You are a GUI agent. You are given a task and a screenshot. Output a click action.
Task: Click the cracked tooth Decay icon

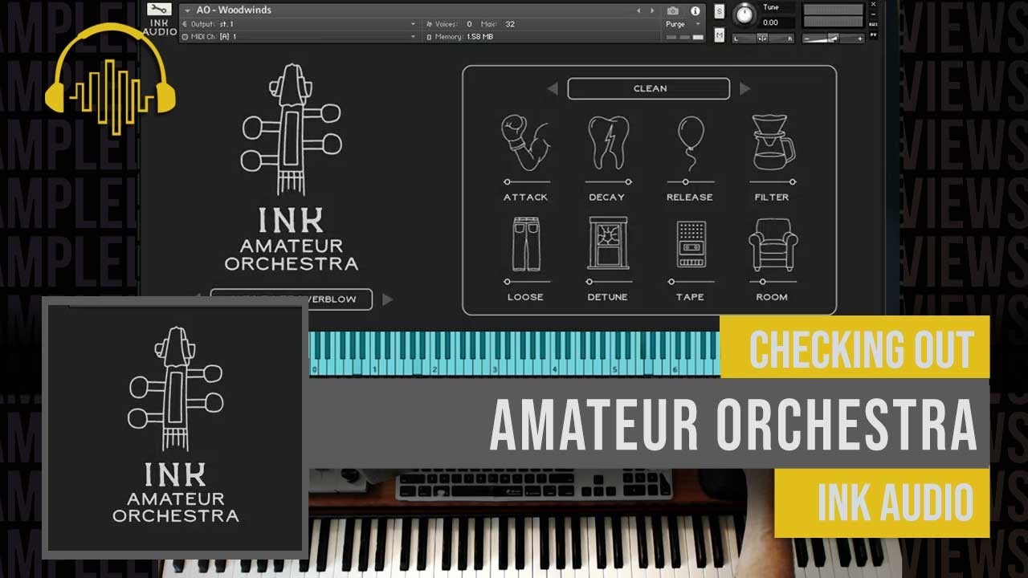coord(608,142)
